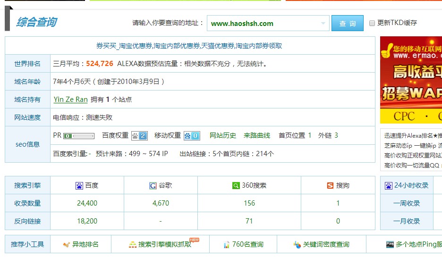The width and height of the screenshot is (442, 257).
Task: Click the 百度权重 badge showing 2
Action: (139, 136)
